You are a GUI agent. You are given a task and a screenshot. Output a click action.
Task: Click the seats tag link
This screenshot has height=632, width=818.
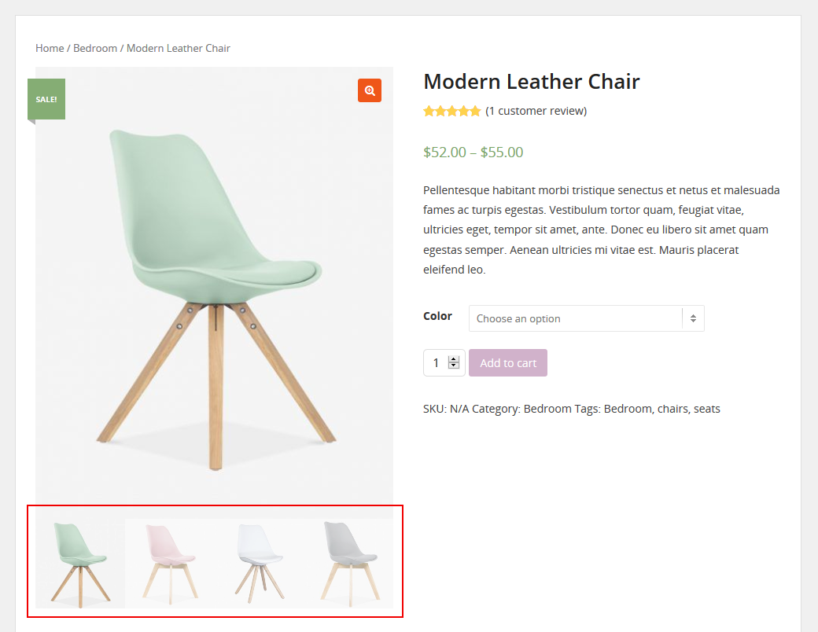(x=707, y=409)
